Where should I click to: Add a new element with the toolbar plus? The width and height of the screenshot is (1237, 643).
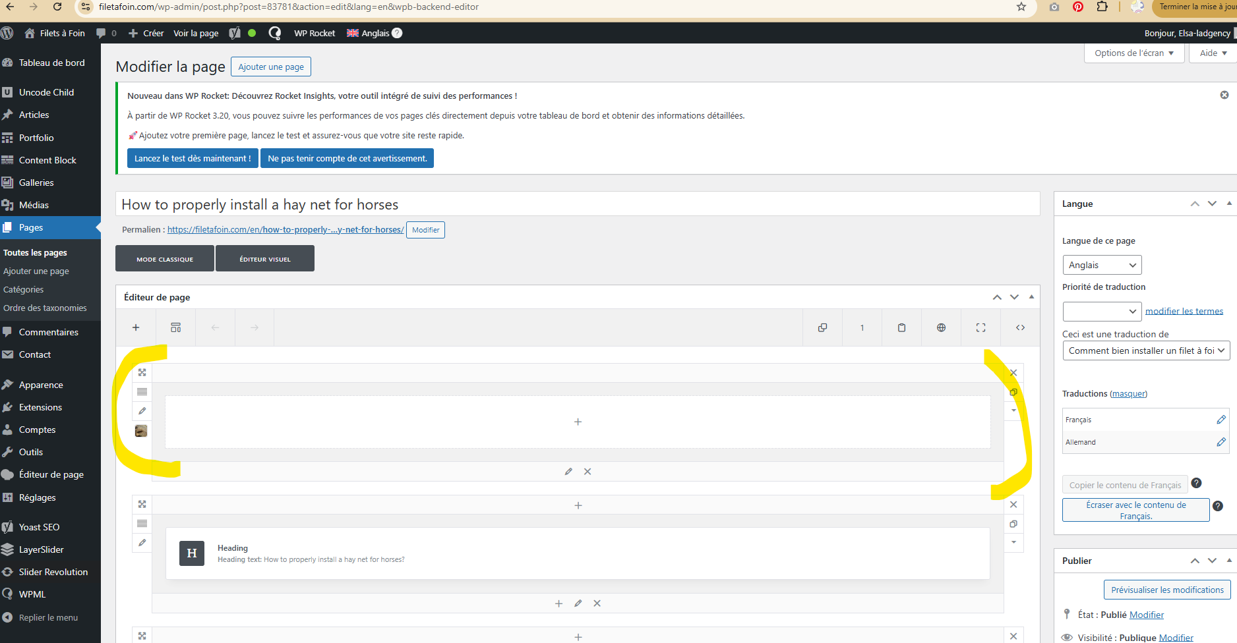point(136,327)
